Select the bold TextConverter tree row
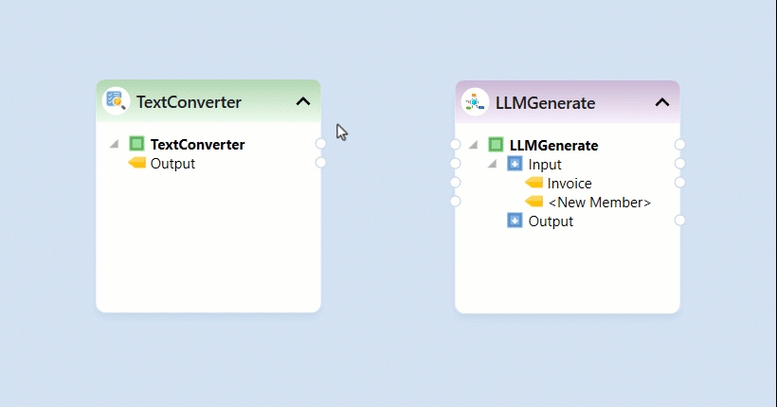The height and width of the screenshot is (407, 777). coord(198,145)
